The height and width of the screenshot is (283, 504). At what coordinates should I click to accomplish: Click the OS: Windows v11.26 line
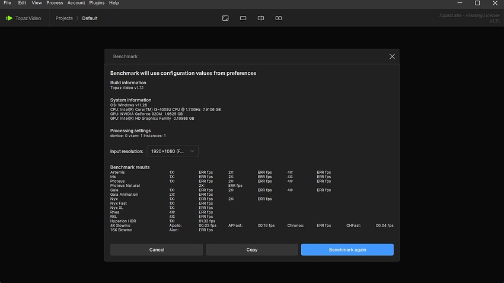tap(129, 105)
